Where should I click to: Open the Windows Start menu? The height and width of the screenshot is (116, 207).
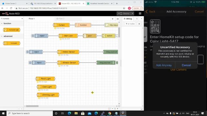(3, 113)
